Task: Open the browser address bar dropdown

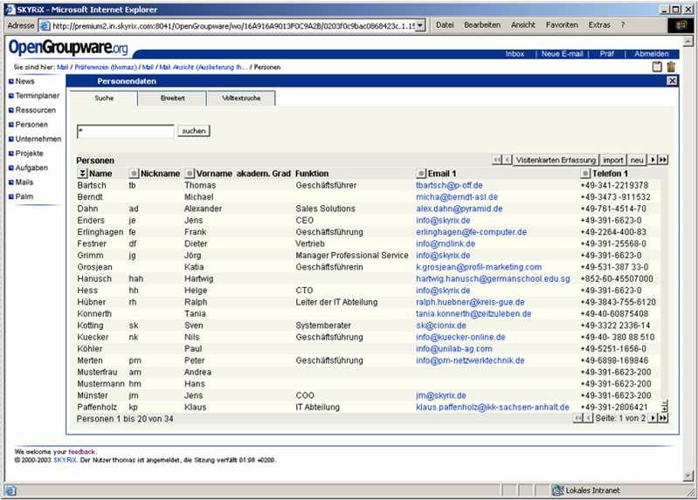Action: (x=420, y=25)
